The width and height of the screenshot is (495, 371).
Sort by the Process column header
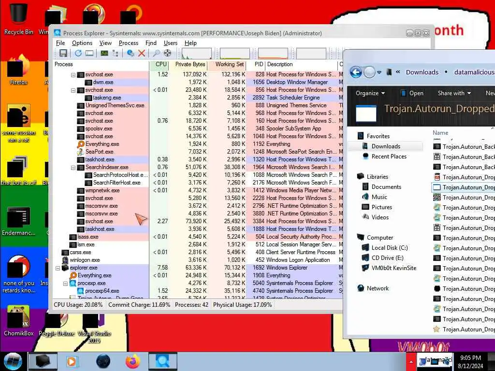click(101, 64)
